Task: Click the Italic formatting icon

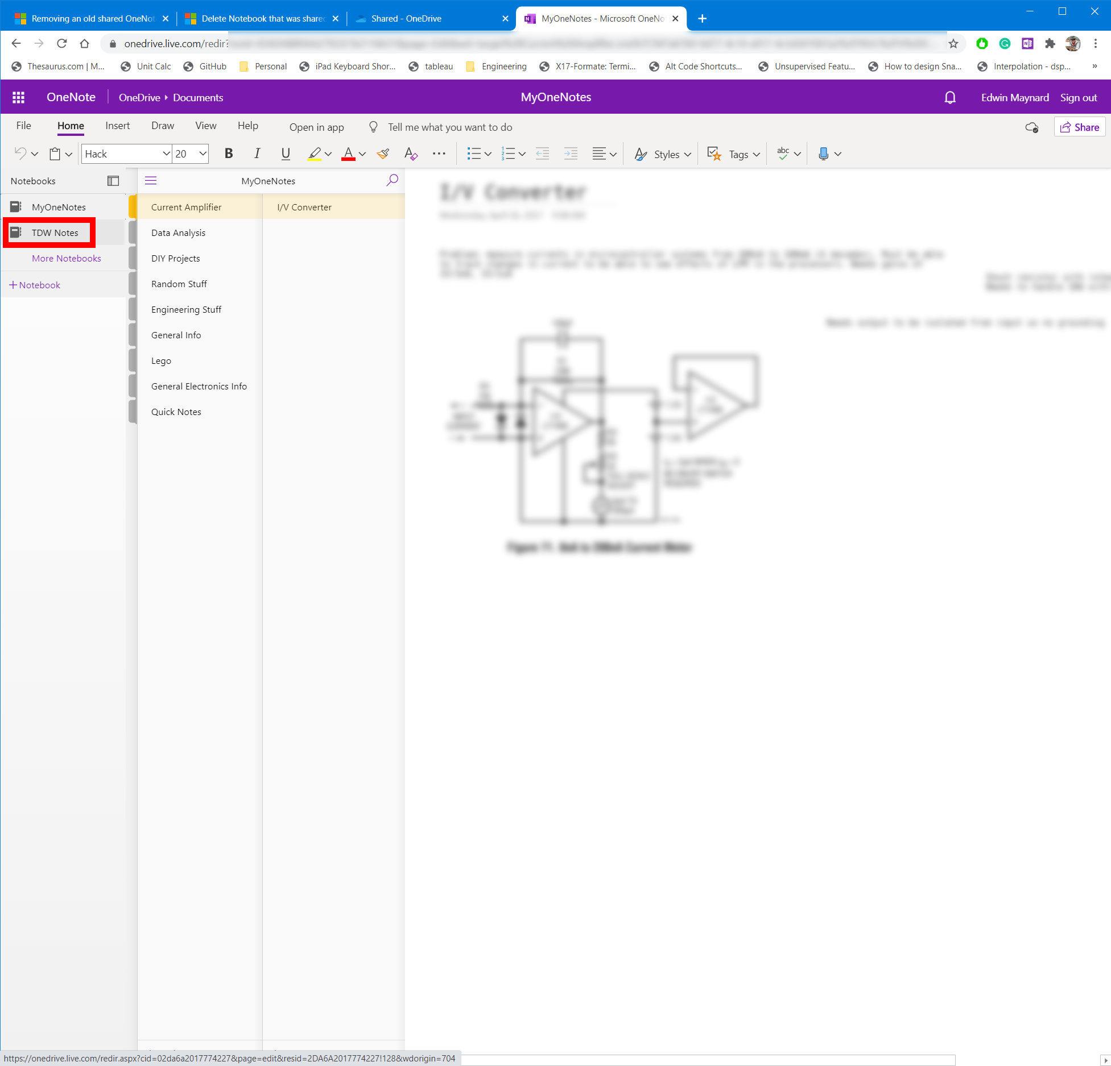Action: click(257, 154)
